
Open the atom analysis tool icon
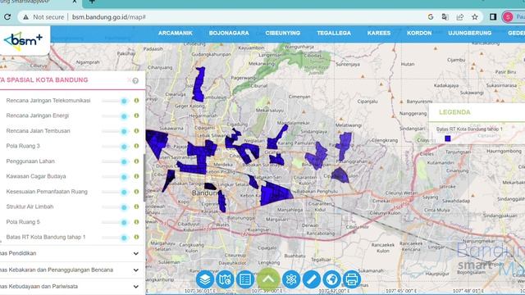291,279
